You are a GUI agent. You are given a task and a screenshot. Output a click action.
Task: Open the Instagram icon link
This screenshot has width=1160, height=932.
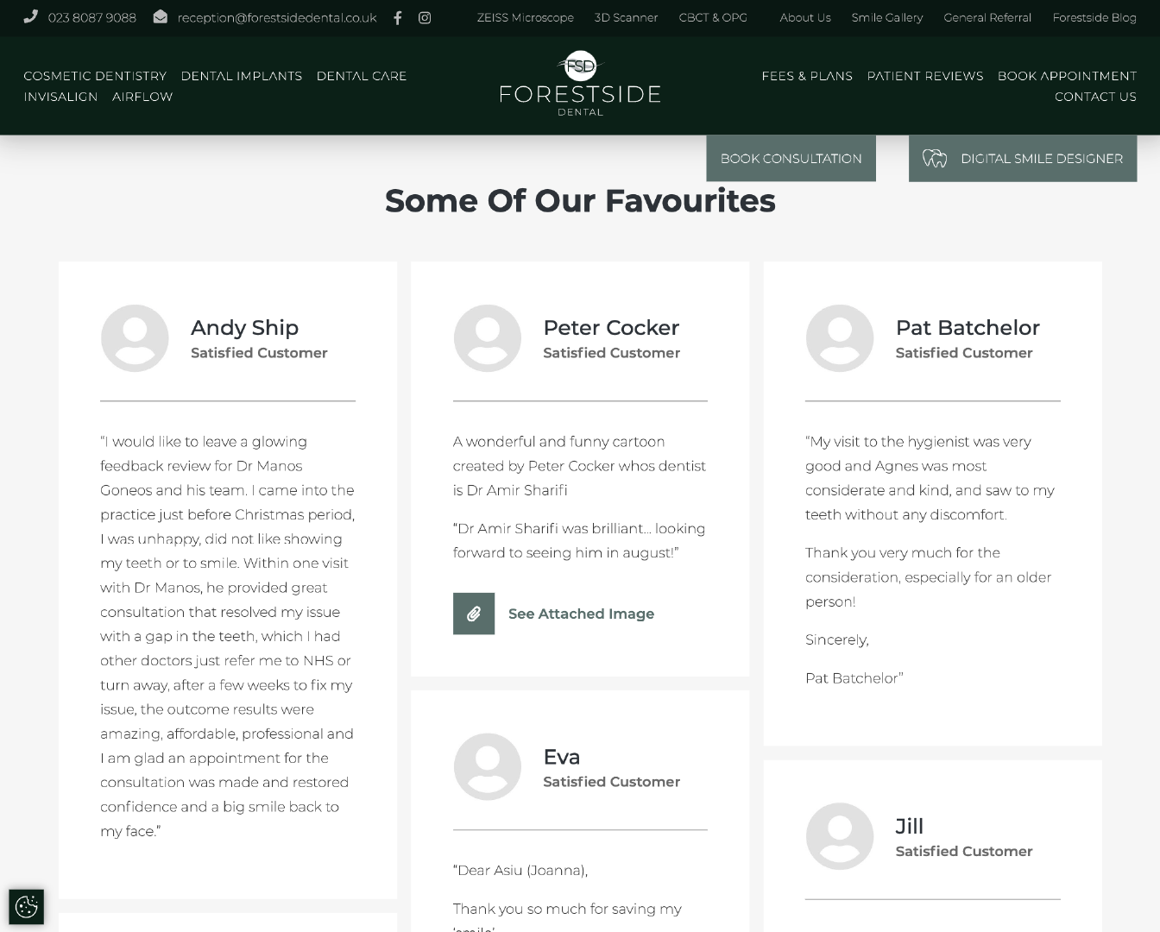pyautogui.click(x=425, y=18)
